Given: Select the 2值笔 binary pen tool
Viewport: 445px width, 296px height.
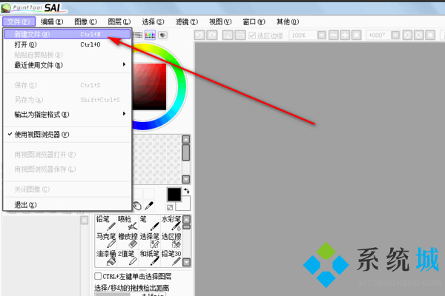Looking at the screenshot, I should pyautogui.click(x=128, y=258).
